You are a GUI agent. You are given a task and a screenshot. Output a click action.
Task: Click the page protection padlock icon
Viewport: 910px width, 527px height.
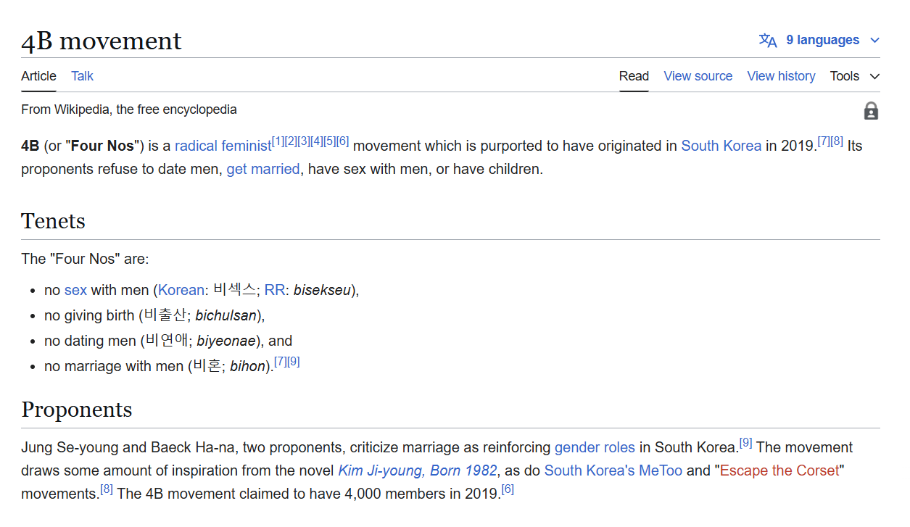pyautogui.click(x=871, y=111)
